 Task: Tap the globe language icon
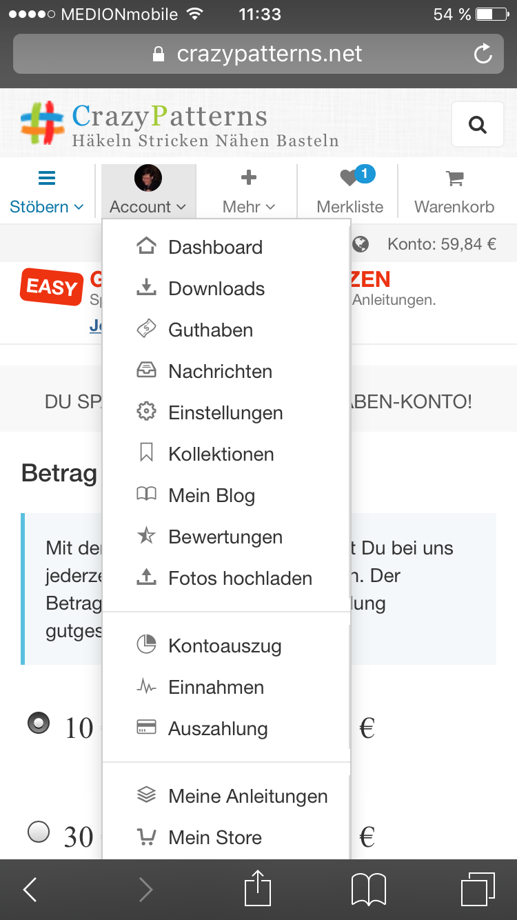361,244
